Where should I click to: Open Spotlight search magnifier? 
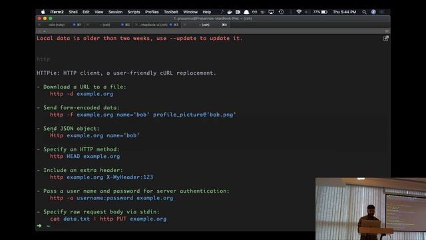click(364, 12)
